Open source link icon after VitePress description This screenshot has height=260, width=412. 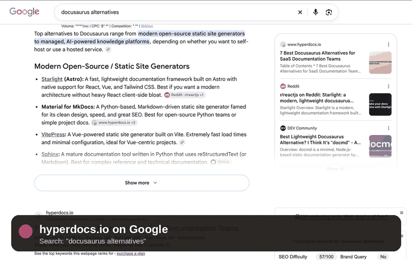click(182, 142)
